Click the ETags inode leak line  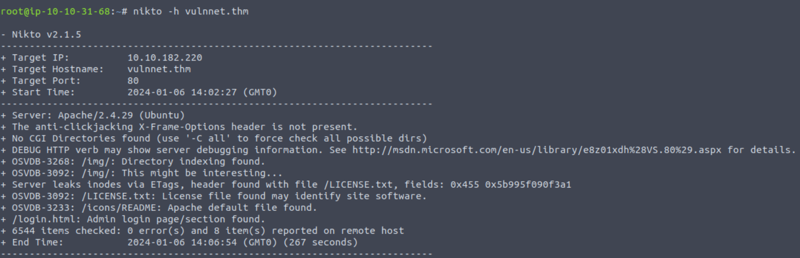pyautogui.click(x=286, y=185)
